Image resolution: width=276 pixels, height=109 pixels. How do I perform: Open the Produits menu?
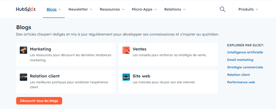coord(248,9)
